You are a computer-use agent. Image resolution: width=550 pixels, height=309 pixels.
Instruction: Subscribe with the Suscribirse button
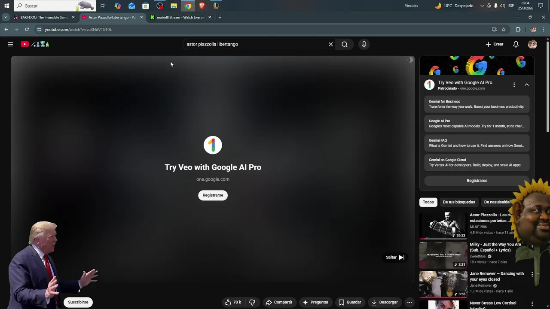coord(78,302)
